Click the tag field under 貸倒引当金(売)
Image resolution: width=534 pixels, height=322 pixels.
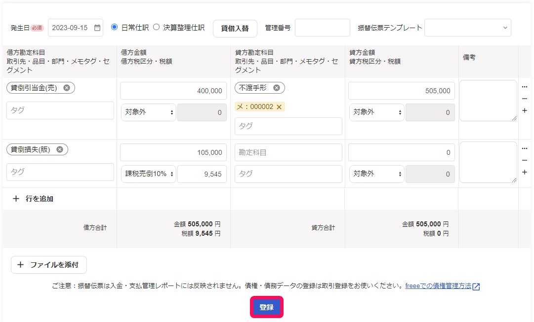(60, 110)
